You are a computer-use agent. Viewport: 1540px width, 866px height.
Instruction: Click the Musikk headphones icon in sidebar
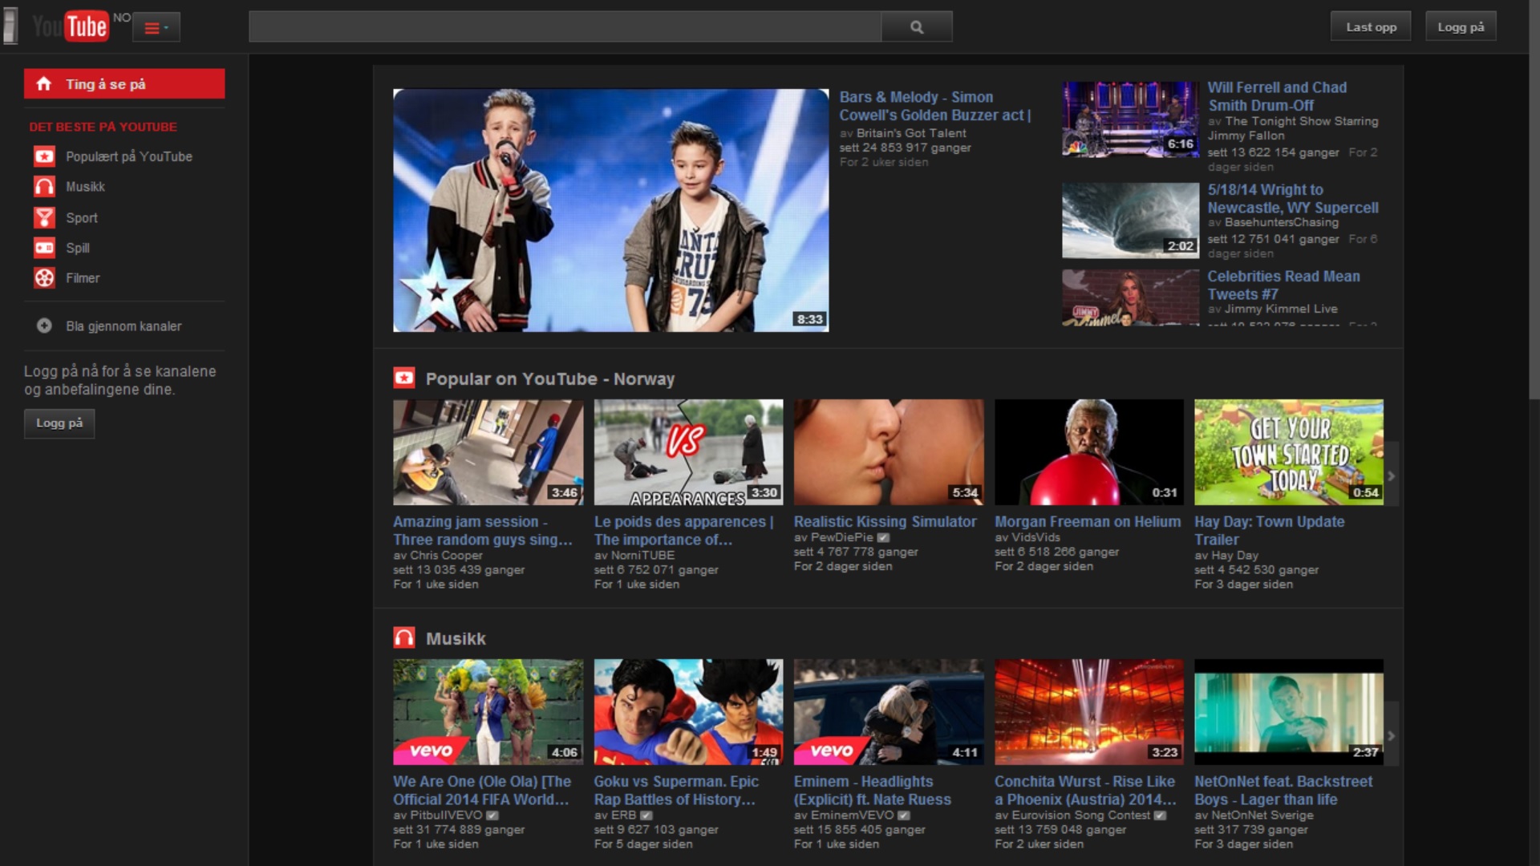point(44,187)
